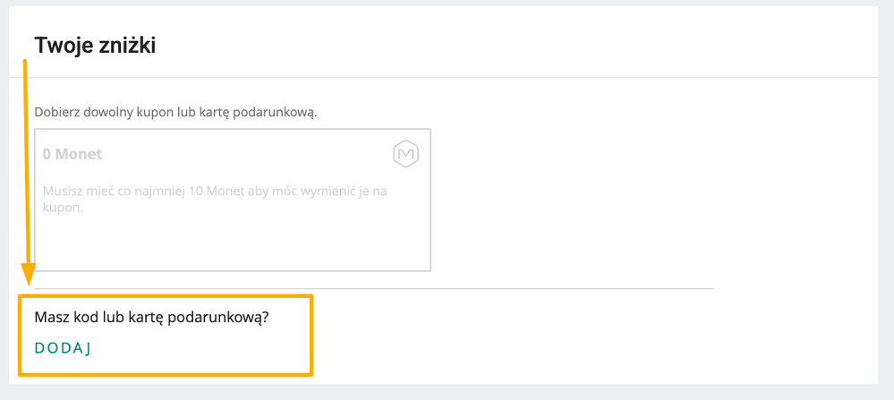Screen dimensions: 894x400
Task: Click the orange highlight frame's bottom edge
Action: [x=166, y=374]
